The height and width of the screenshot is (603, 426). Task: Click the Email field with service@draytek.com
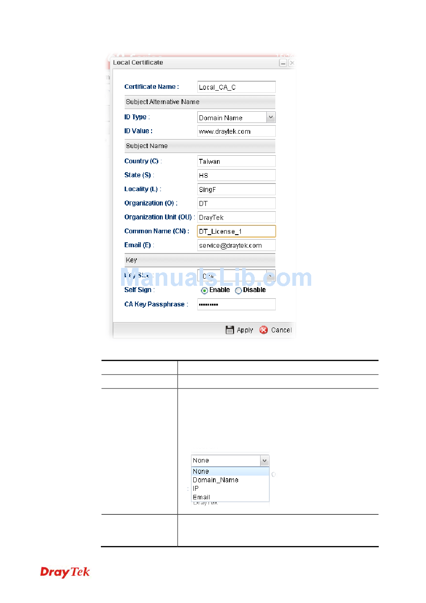236,245
